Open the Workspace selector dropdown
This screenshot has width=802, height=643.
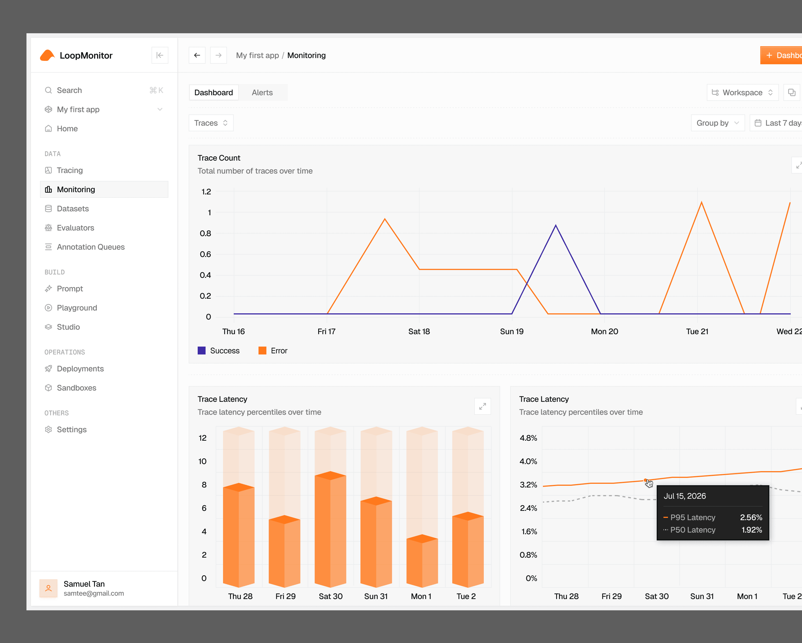[x=743, y=92]
